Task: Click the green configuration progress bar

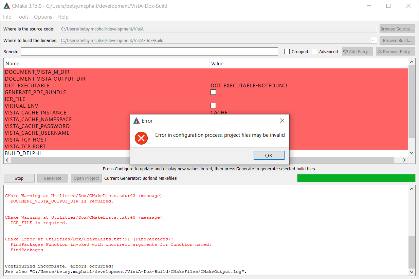Action: pos(356,178)
